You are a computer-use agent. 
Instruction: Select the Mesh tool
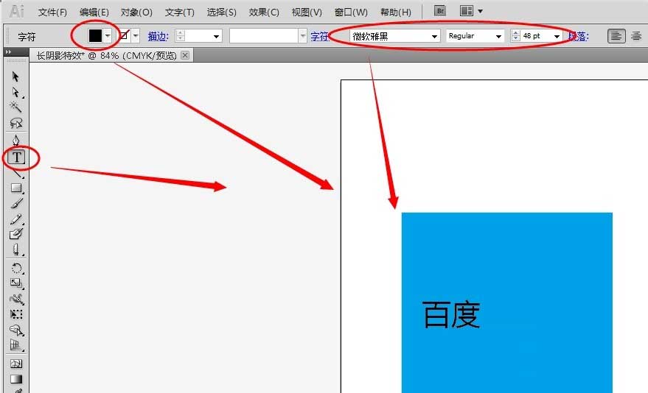pos(16,364)
